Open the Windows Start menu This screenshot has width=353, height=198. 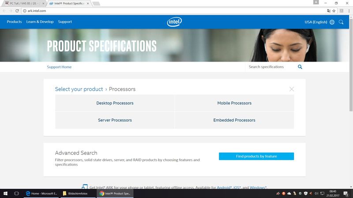[x=5, y=193]
